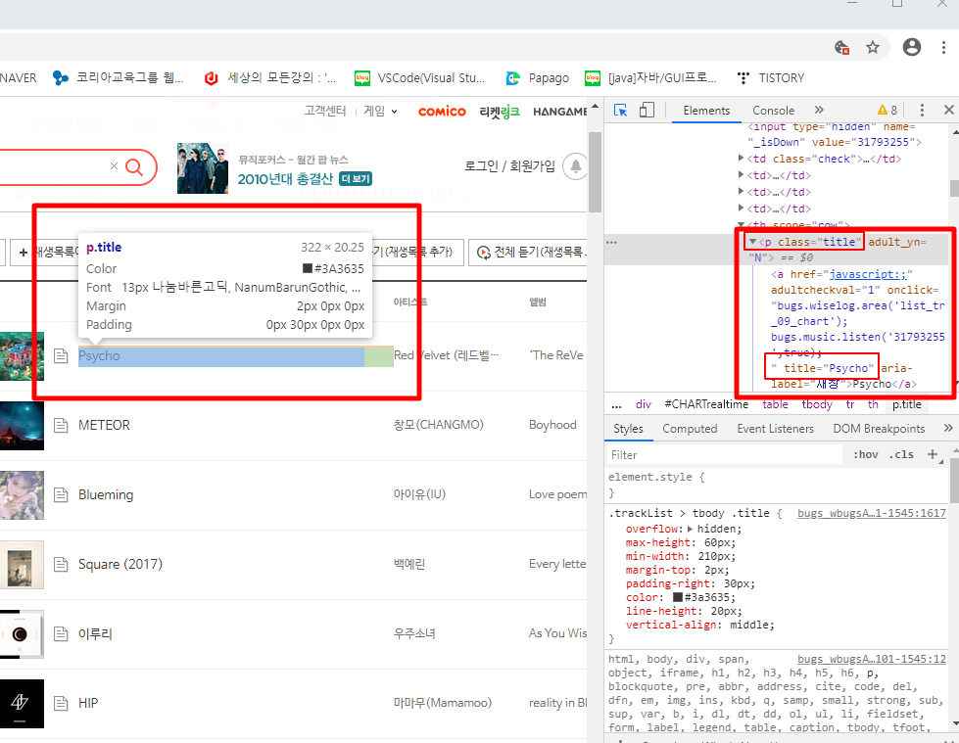Open the DevTools row actions ellipsis
Screen dimensions: 959x743
(611, 243)
